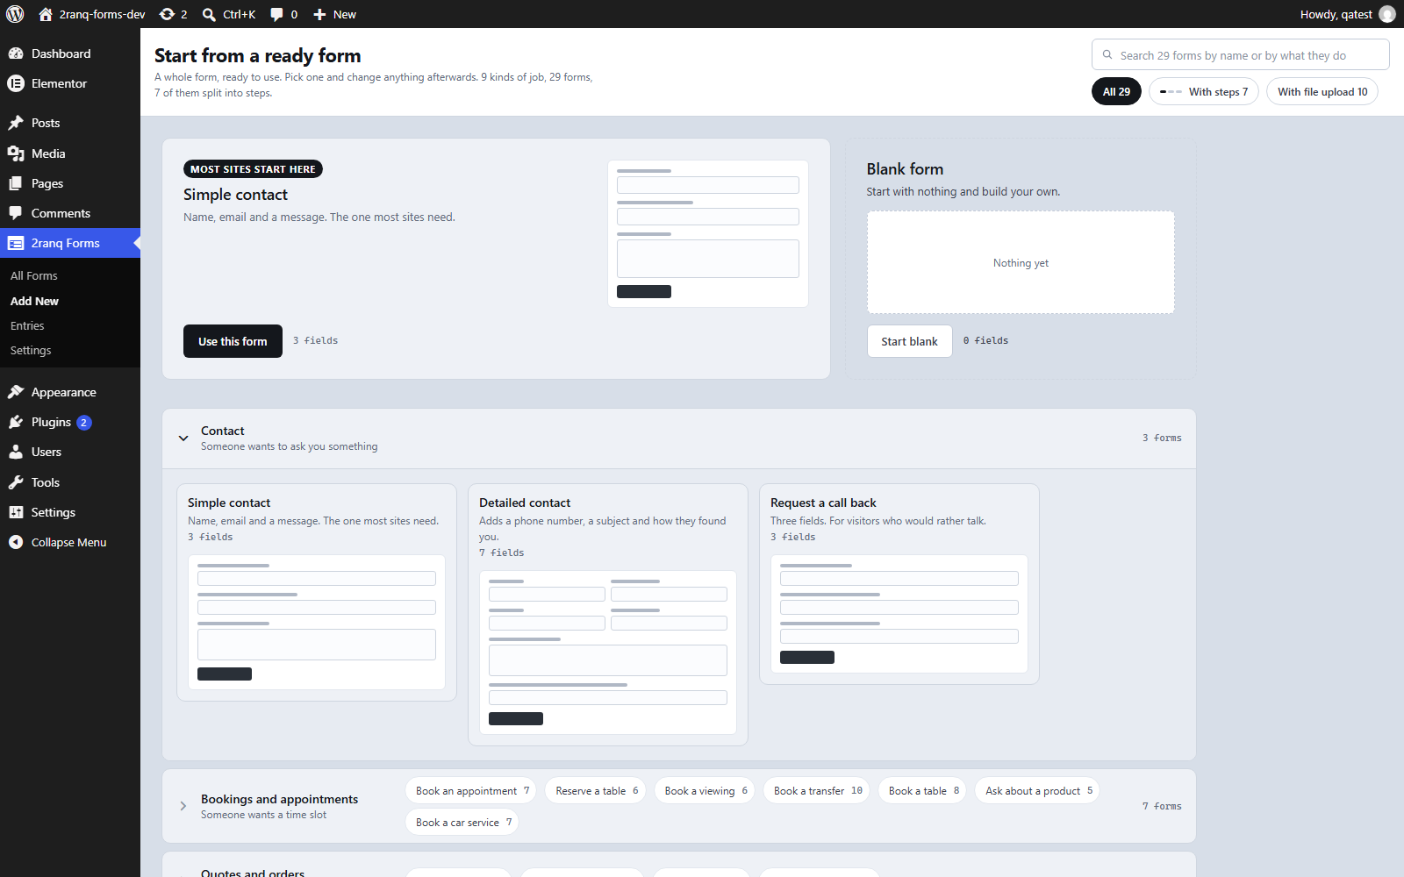Open the site home icon 2ranq-forms-dev
Viewport: 1404px width, 877px height.
(46, 14)
